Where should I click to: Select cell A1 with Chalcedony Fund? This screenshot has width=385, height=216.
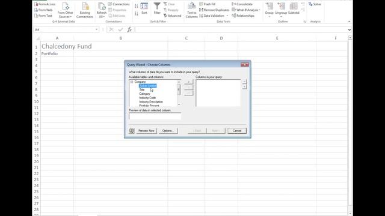tap(57, 46)
